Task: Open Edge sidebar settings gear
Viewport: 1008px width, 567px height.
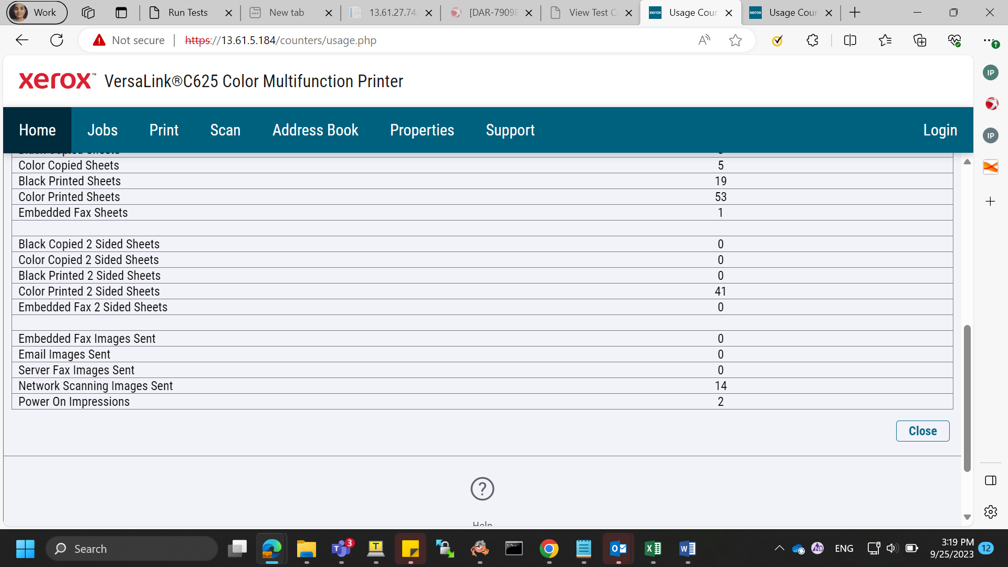Action: click(991, 512)
